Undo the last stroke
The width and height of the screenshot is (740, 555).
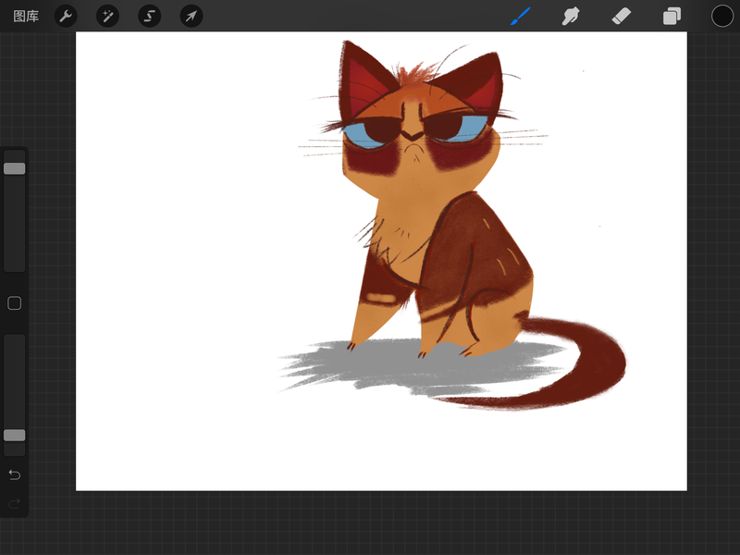[15, 475]
